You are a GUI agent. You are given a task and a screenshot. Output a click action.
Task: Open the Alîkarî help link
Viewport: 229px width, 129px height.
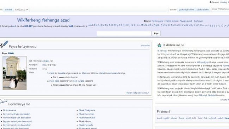pyautogui.click(x=203, y=96)
